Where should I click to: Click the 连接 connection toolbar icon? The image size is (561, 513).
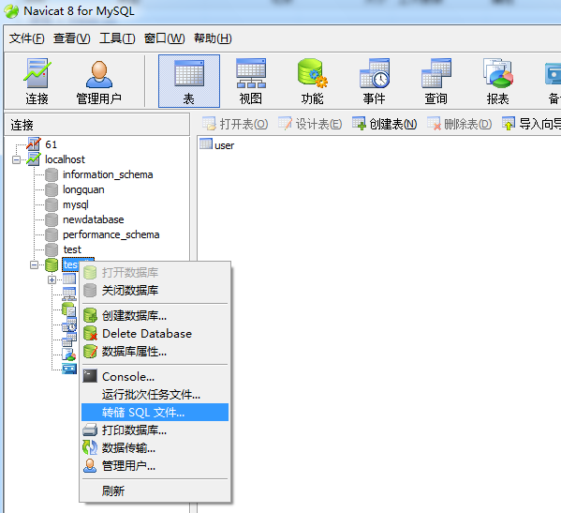tap(37, 82)
